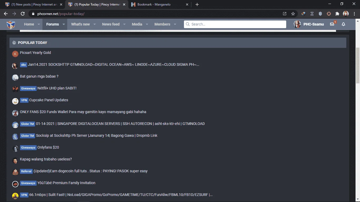Open the Picsart Yearly Gold thread

[x=35, y=53]
